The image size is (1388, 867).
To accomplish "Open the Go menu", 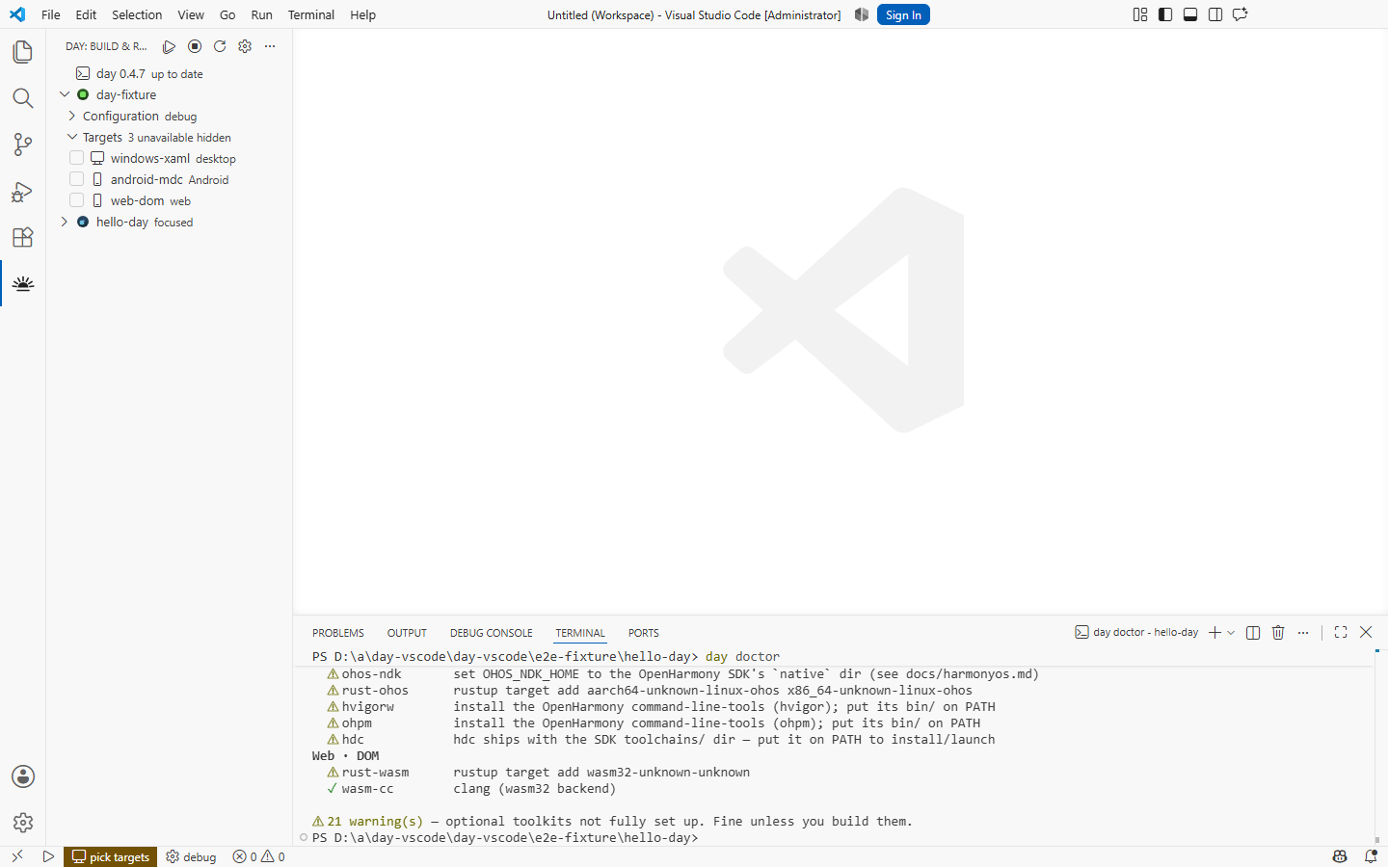I will pos(227,14).
